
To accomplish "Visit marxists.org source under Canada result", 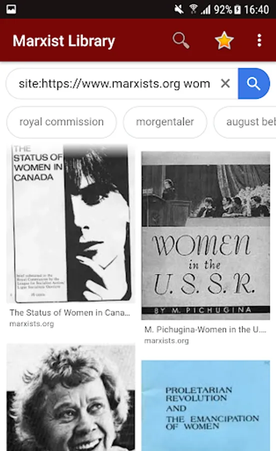I will click(31, 324).
